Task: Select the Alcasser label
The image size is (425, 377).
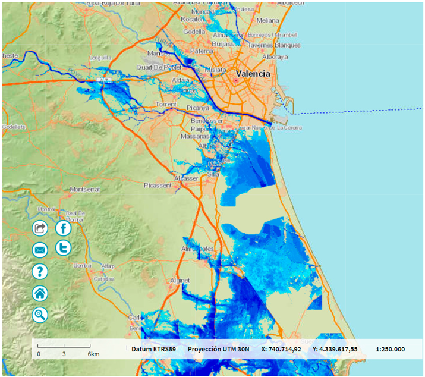Action: [x=186, y=178]
